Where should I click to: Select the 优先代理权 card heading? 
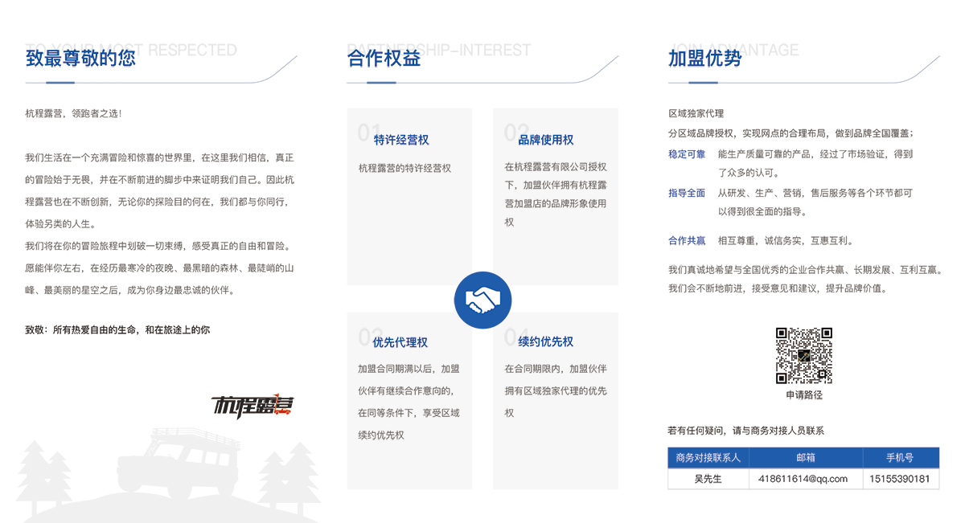point(400,342)
